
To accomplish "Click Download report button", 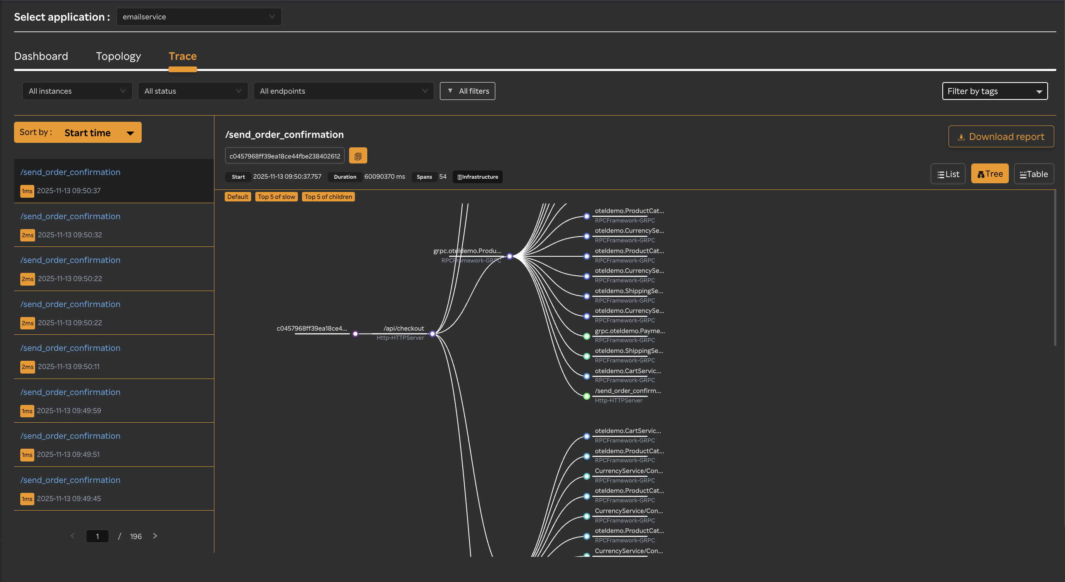I will pos(1001,136).
